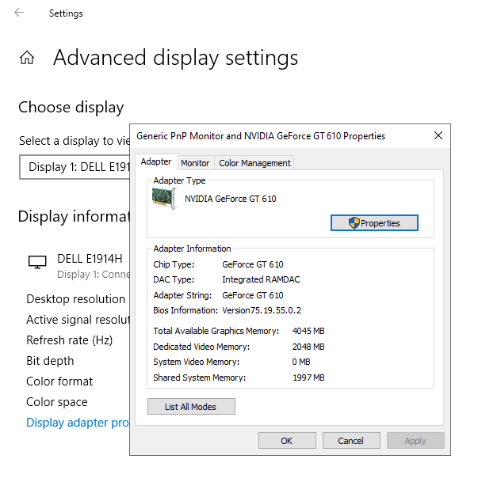
Task: Click the dialog title bar text
Action: pos(261,136)
